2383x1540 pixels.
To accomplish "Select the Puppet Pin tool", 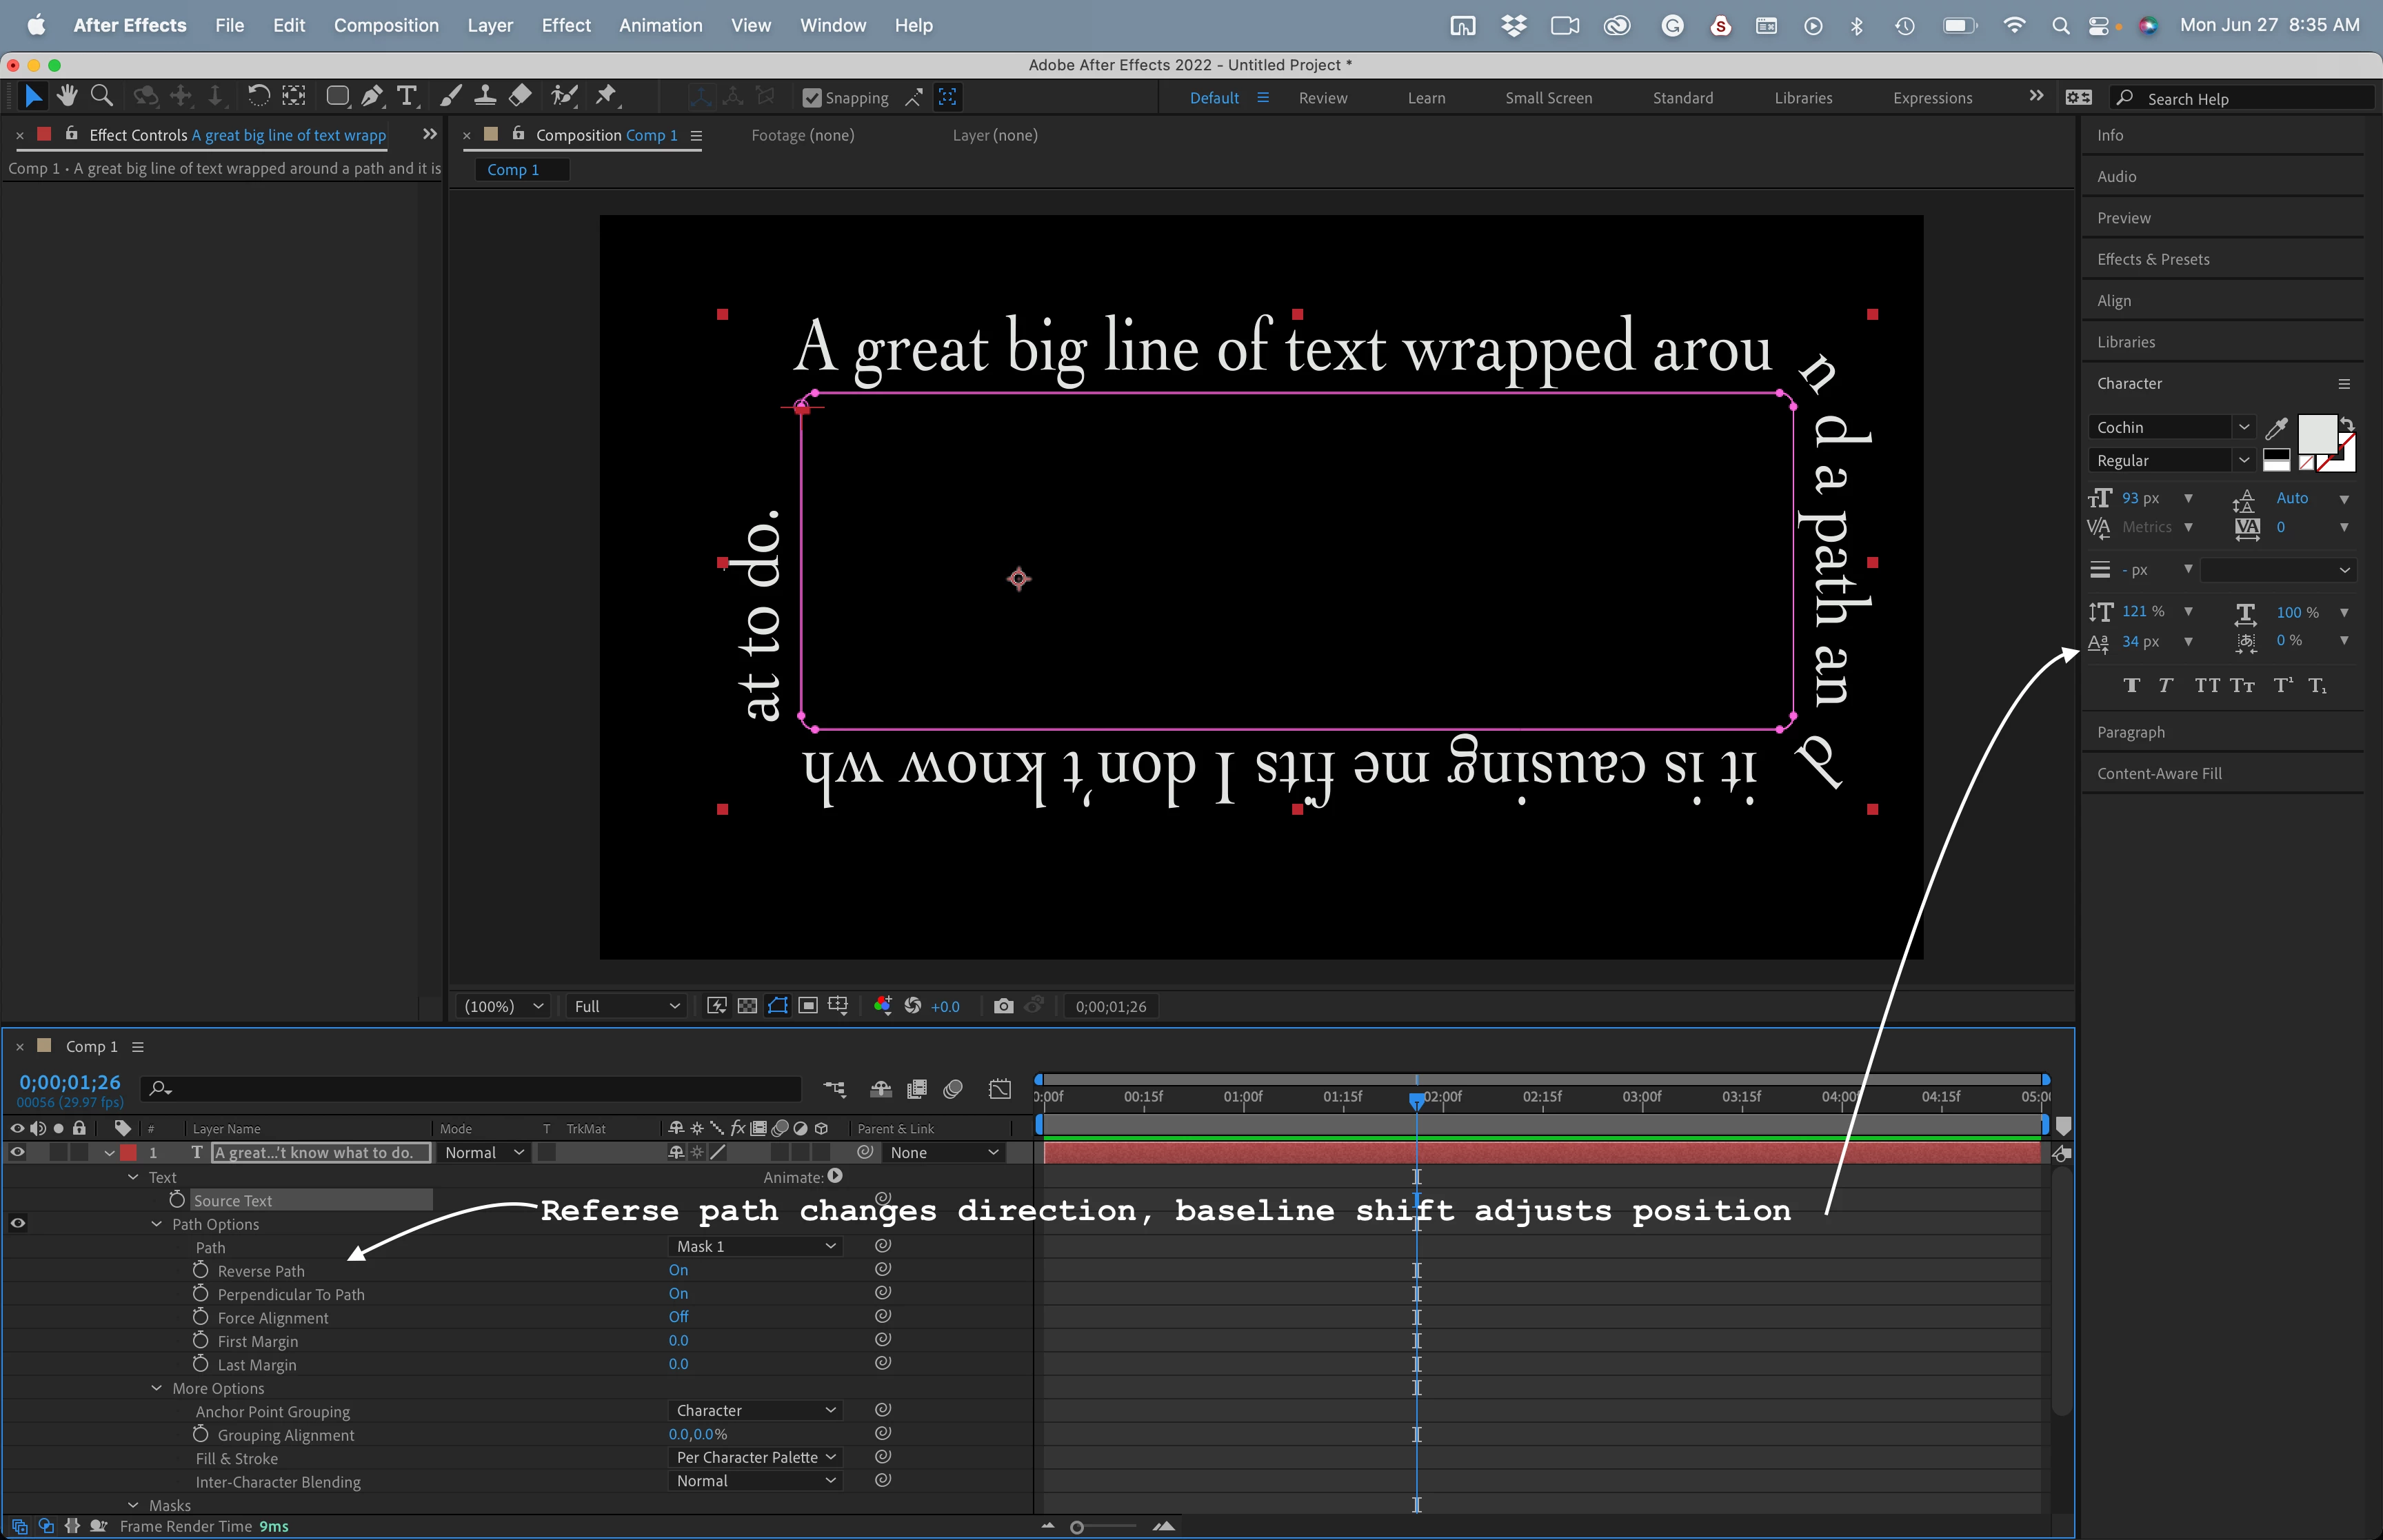I will (605, 96).
